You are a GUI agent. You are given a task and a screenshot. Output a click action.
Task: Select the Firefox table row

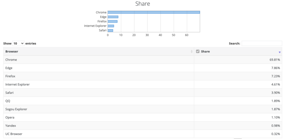(x=142, y=76)
